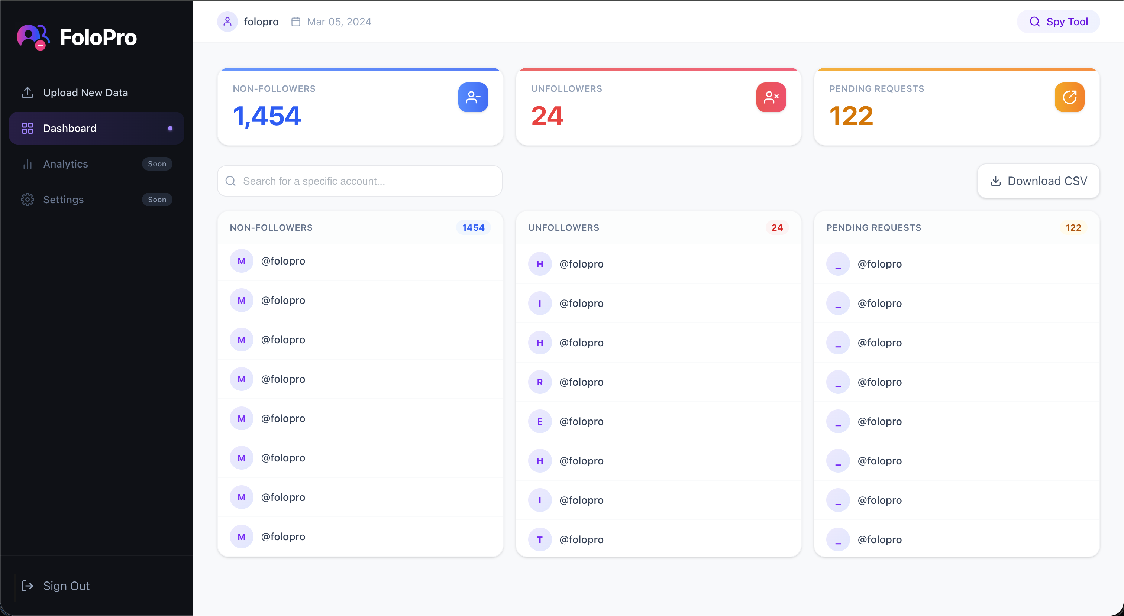Open the Spy Tool button

pyautogui.click(x=1059, y=22)
